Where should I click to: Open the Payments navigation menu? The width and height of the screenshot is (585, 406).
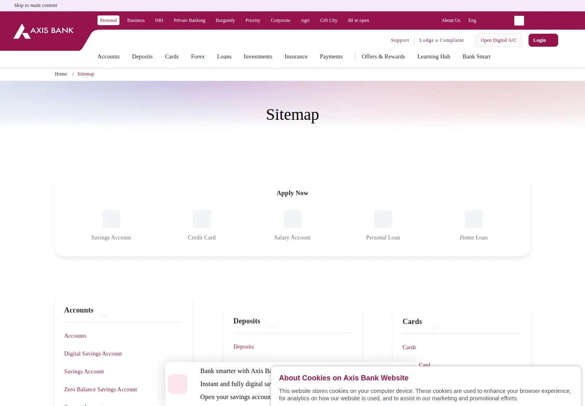331,56
